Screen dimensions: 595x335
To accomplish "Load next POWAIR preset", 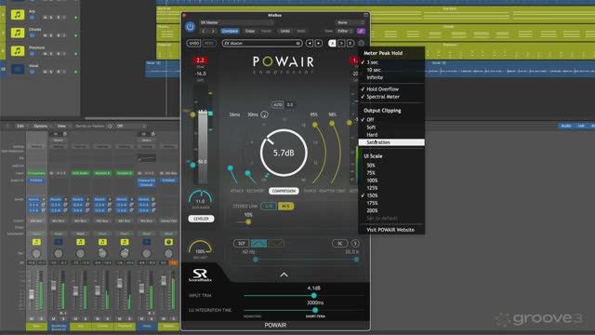I will (319, 44).
